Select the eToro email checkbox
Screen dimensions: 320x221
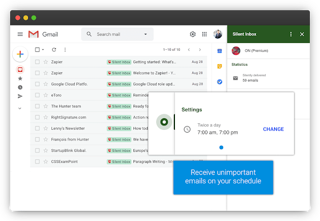[37, 95]
